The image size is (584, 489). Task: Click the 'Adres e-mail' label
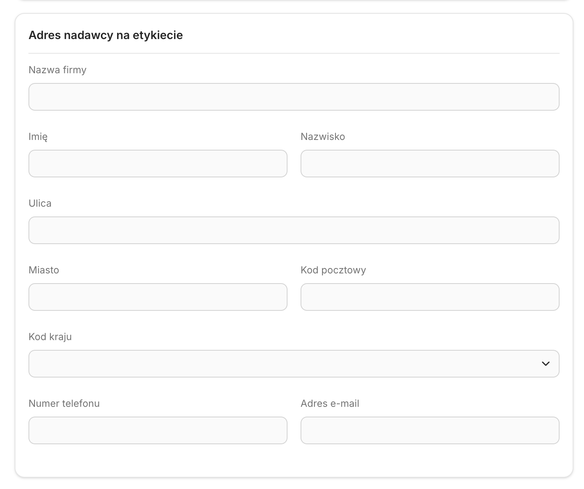coord(330,404)
